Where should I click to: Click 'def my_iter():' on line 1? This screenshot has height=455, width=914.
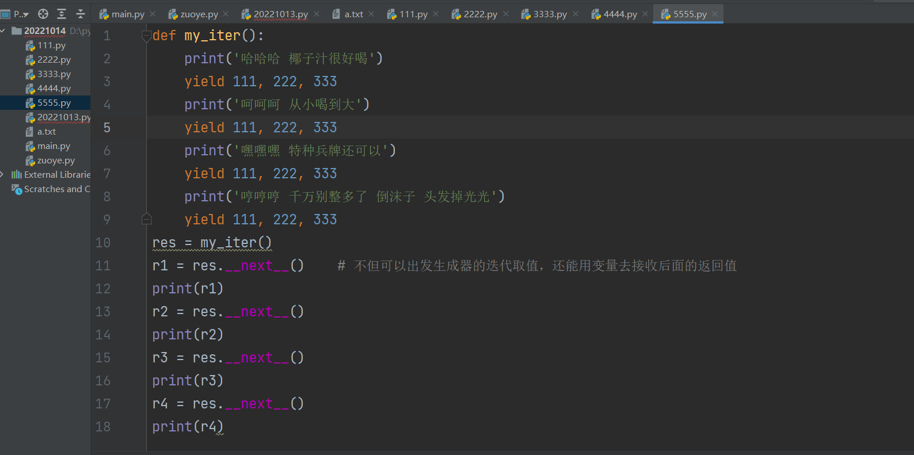tap(208, 36)
